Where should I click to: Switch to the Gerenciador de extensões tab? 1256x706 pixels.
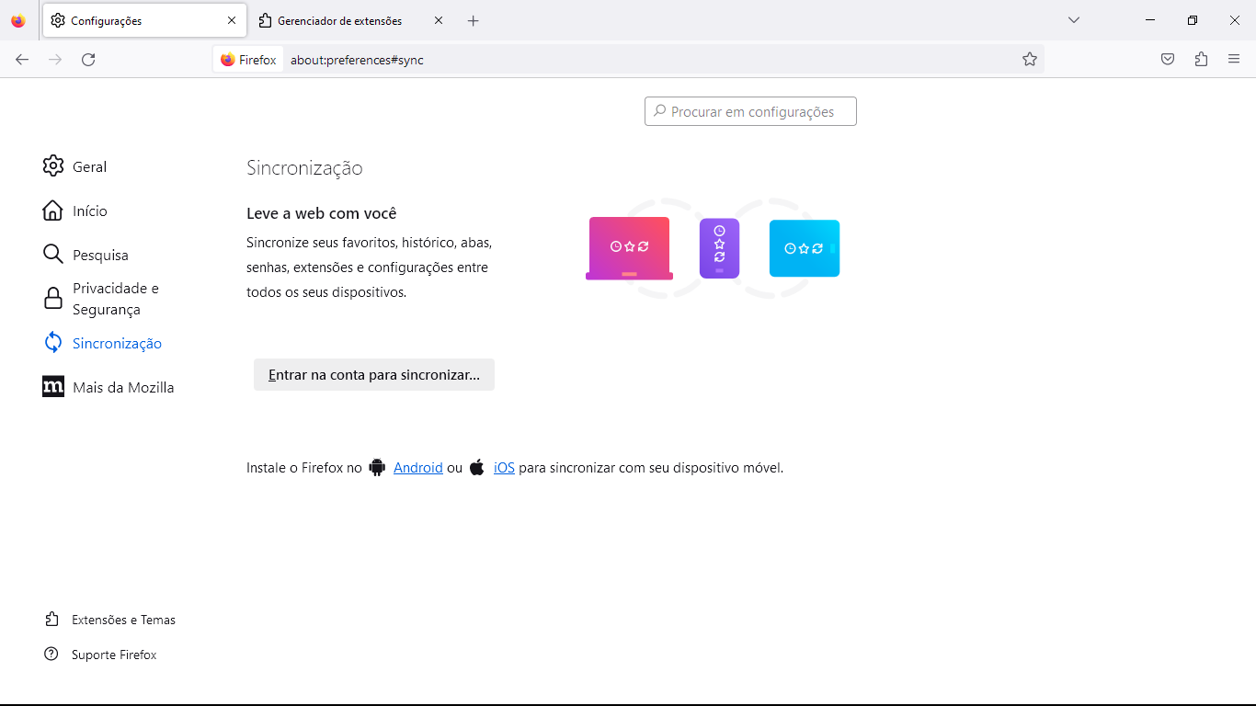pos(340,20)
